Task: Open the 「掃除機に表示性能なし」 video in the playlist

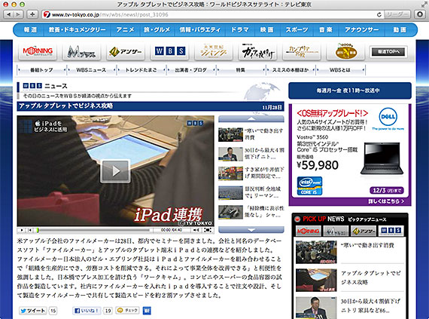Action: 251,212
